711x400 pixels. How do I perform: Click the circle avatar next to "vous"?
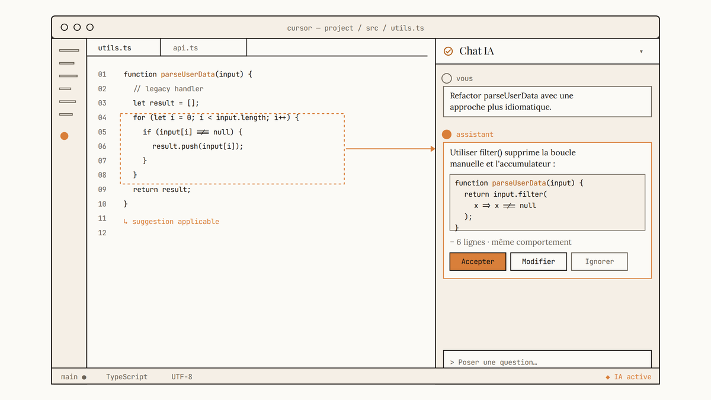[447, 78]
